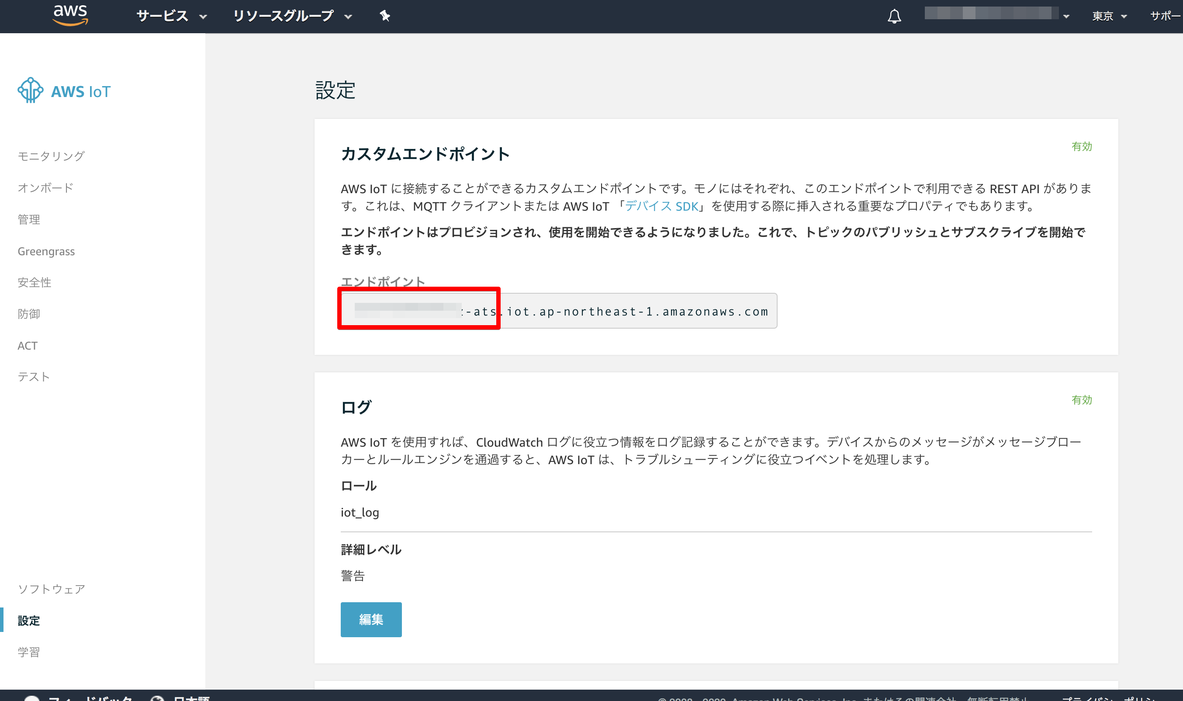Screen dimensions: 1183x701
Task: Click the AWS IoT title link
Action: point(81,92)
